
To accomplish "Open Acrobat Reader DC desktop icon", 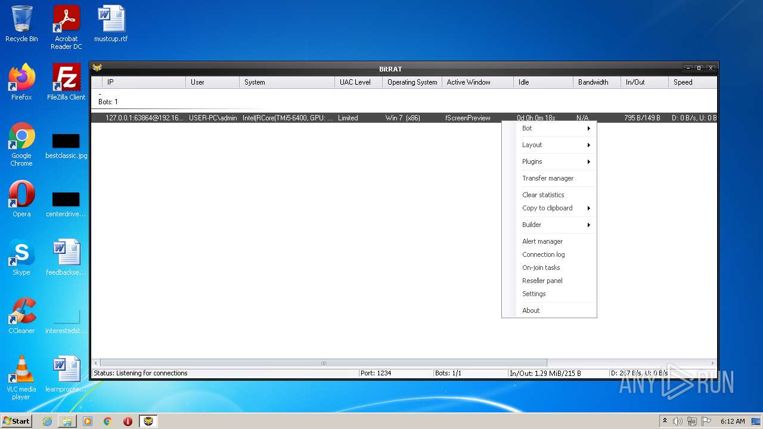I will [66, 27].
